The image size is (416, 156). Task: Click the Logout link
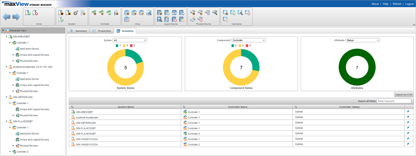tap(409, 4)
